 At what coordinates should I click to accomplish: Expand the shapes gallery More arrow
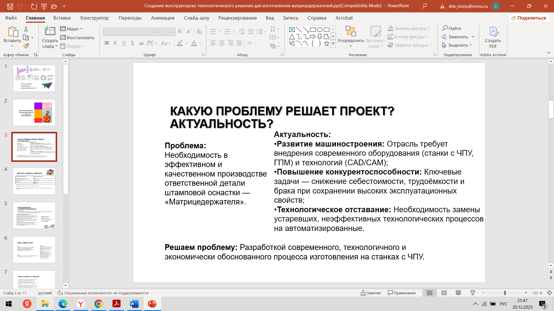(x=333, y=44)
